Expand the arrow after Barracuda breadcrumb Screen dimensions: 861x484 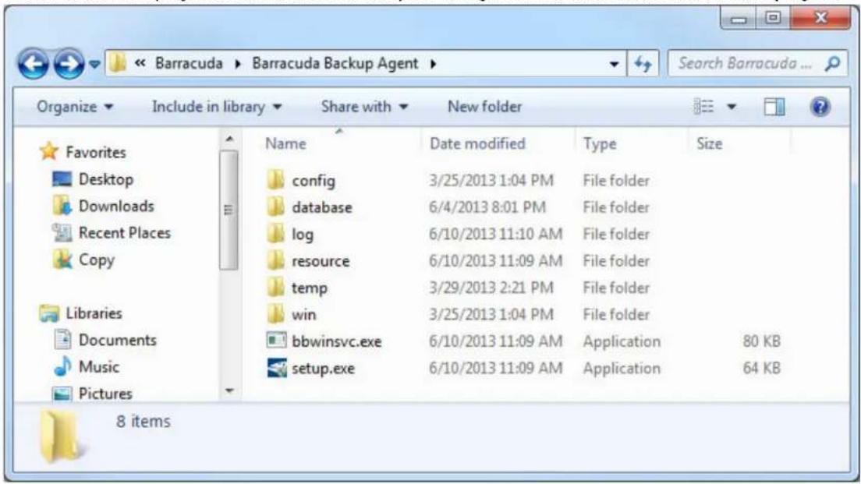tap(238, 64)
